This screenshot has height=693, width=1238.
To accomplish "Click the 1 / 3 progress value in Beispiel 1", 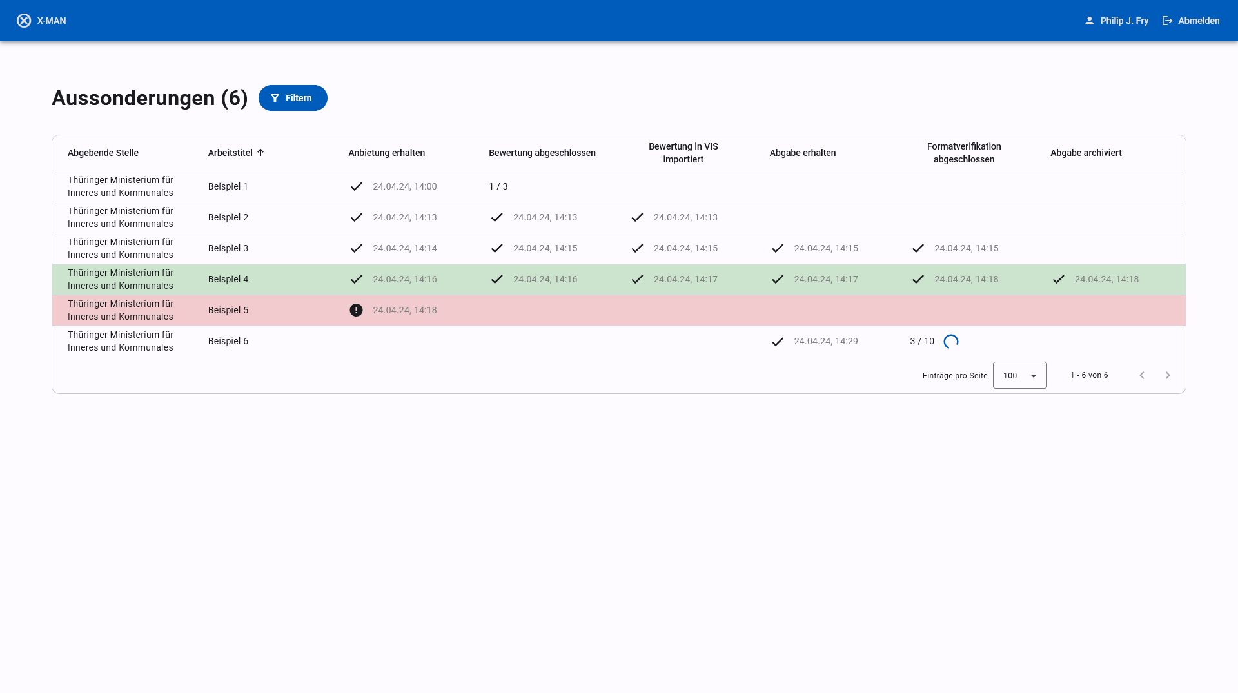I will [498, 186].
